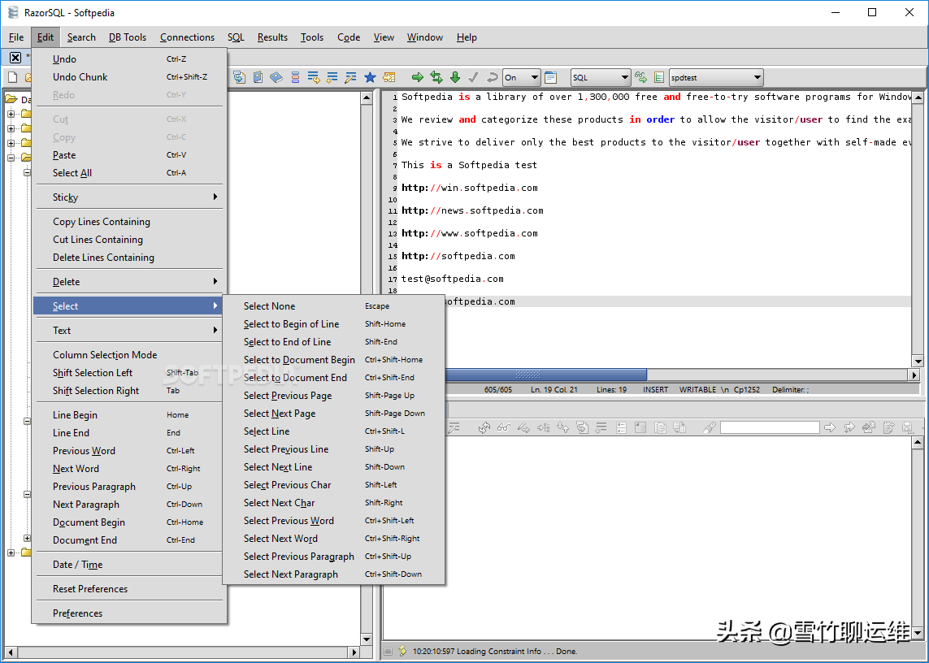
Task: Click the blue book icon in toolbar
Action: (276, 77)
